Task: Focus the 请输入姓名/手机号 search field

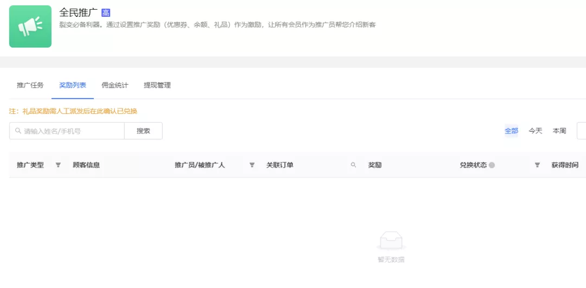Action: (x=67, y=131)
